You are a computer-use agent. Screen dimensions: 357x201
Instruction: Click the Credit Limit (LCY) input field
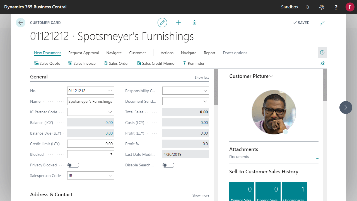(x=91, y=144)
